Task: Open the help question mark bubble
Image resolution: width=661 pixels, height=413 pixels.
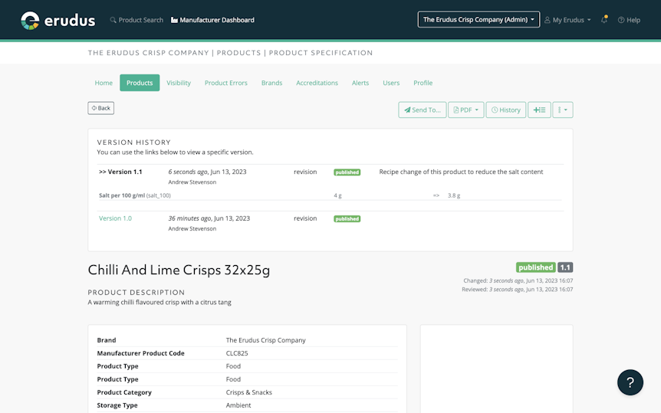Action: 630,382
